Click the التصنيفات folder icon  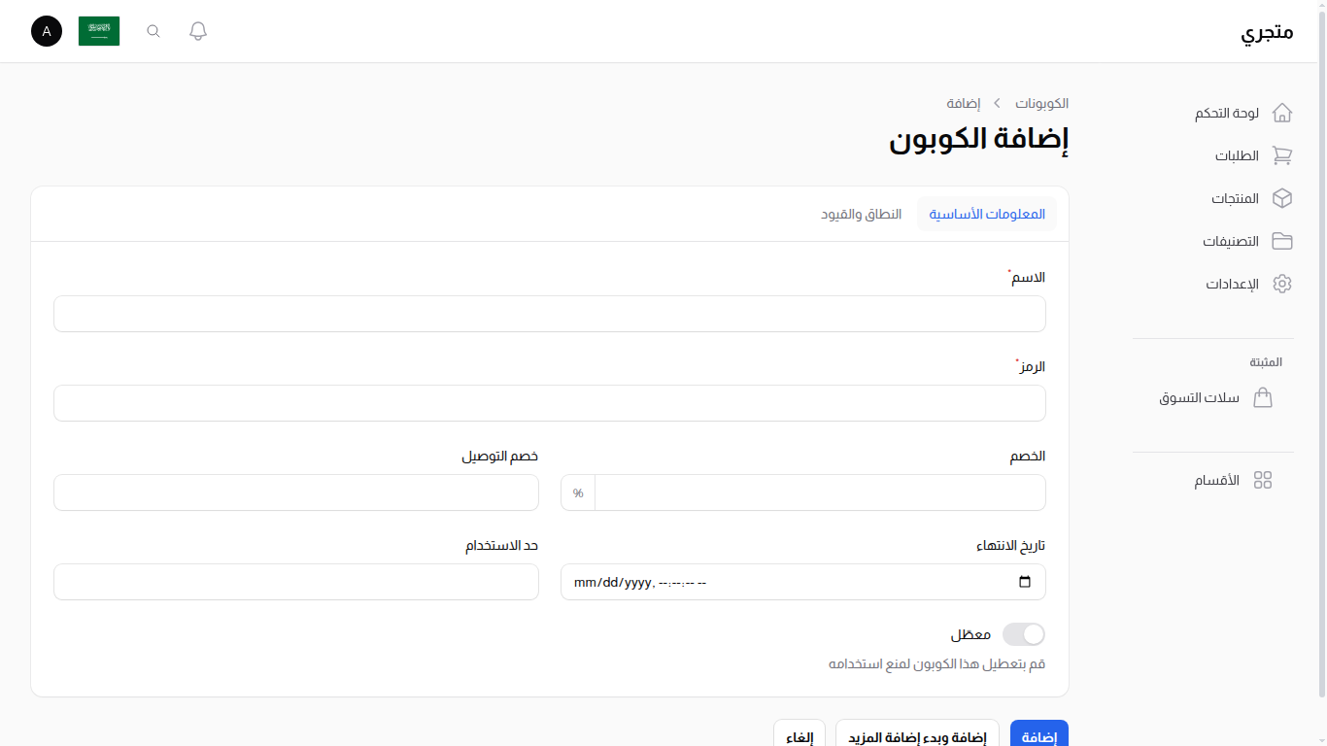(1282, 241)
